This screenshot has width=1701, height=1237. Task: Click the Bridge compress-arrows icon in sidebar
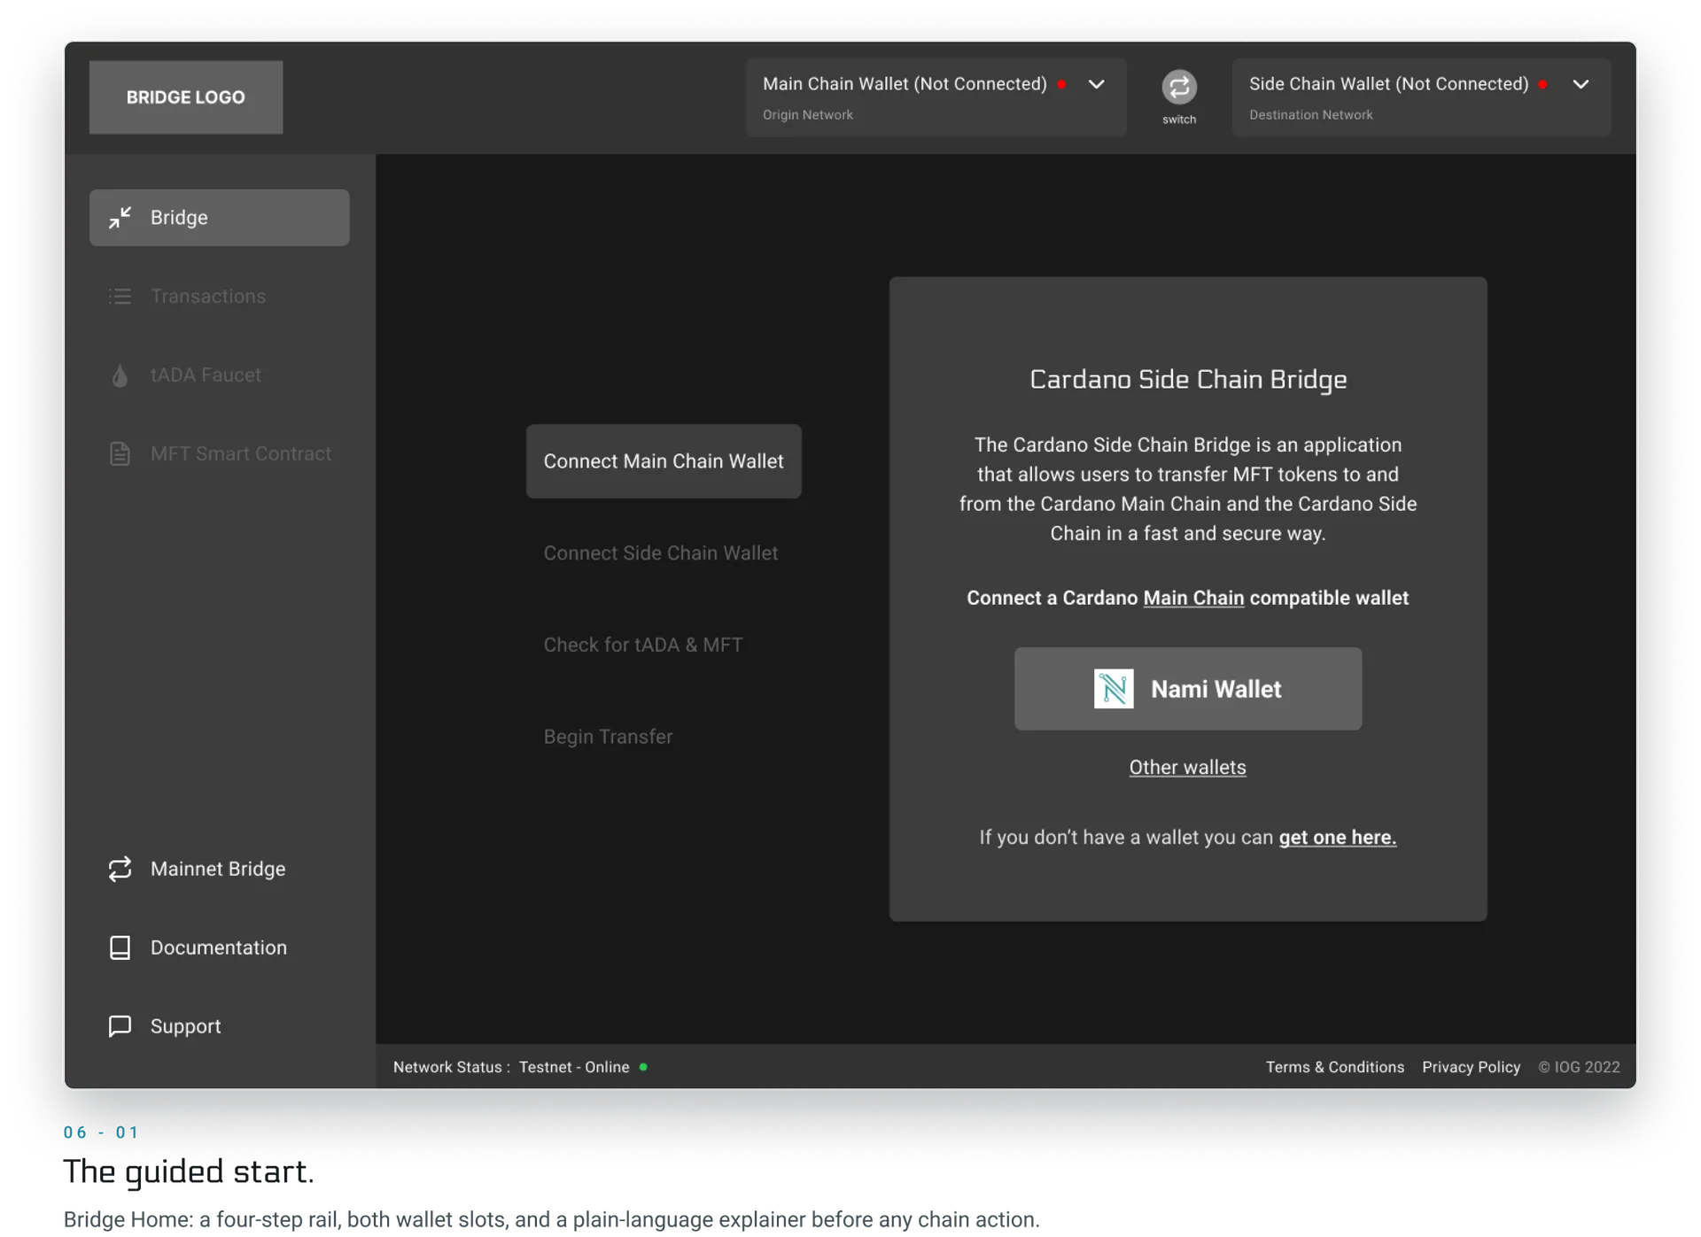pyautogui.click(x=120, y=217)
